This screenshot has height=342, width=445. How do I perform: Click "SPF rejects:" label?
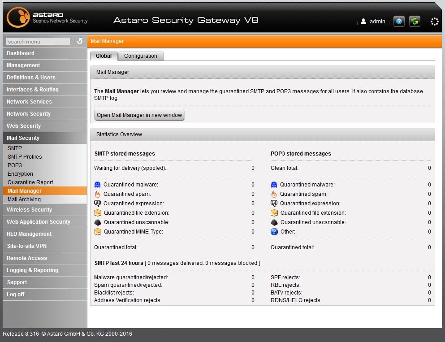tap(285, 277)
